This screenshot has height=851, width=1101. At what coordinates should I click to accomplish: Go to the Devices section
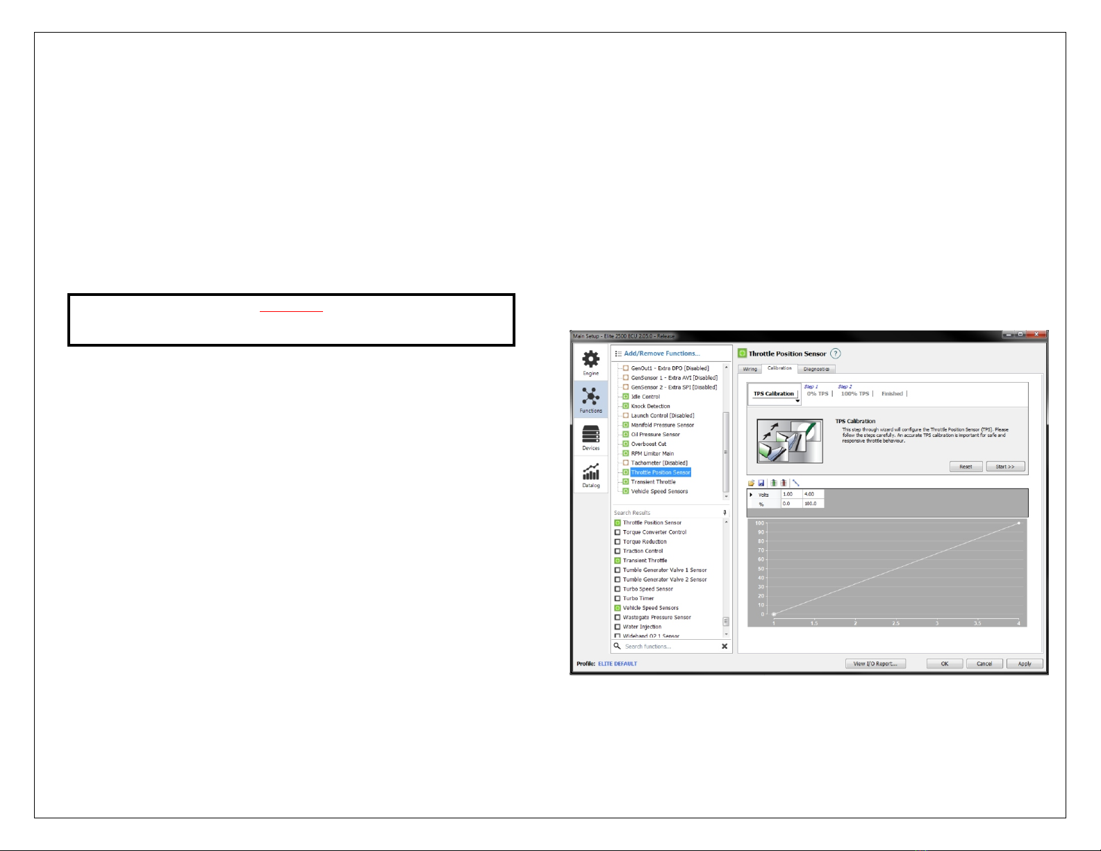tap(590, 438)
